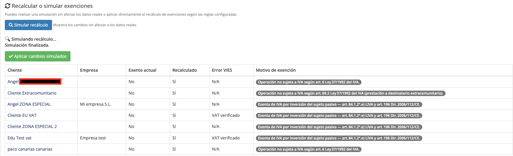The width and height of the screenshot is (513, 156).
Task: Apply changes with Aplicar cambios simulados
Action: 38,56
